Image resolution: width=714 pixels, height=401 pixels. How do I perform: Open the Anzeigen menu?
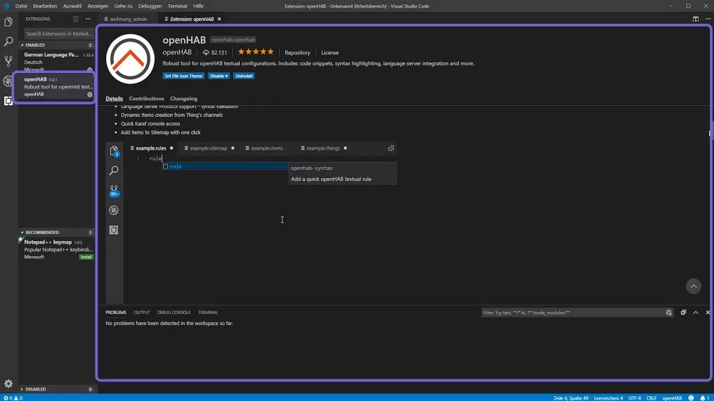(x=98, y=6)
